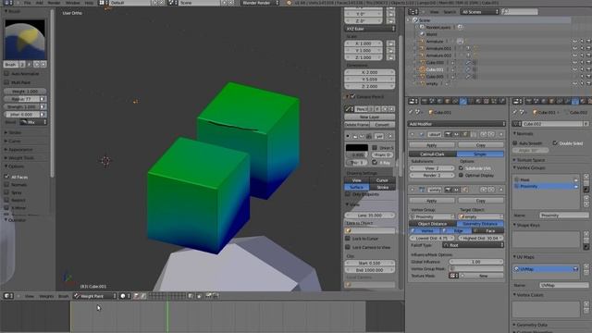Select Catmull-Clark subdivision type
The height and width of the screenshot is (333, 592).
(x=433, y=154)
